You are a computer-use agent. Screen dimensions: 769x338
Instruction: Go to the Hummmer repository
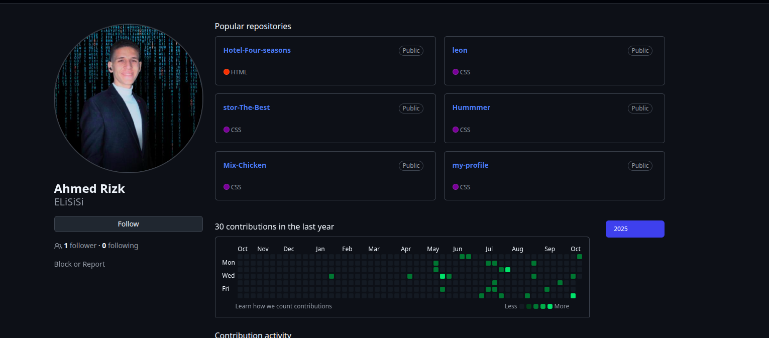(x=471, y=107)
